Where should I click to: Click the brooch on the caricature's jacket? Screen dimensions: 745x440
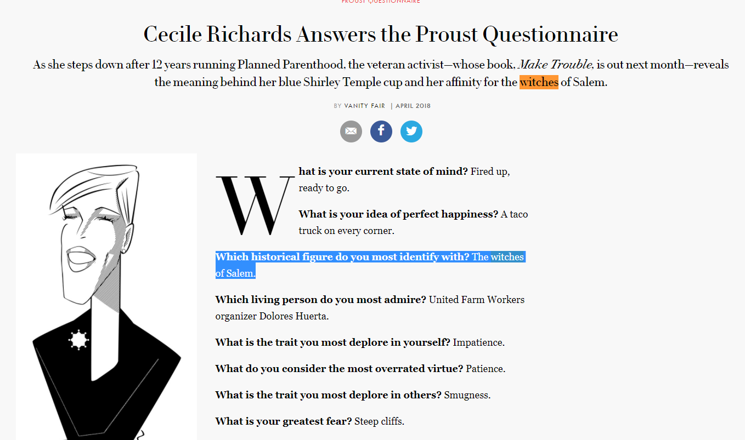pyautogui.click(x=79, y=340)
